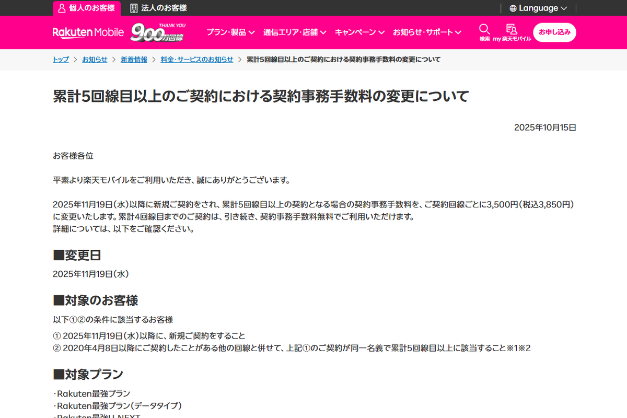Click the お知らせ breadcrumb link
This screenshot has height=418, width=627.
[x=95, y=60]
